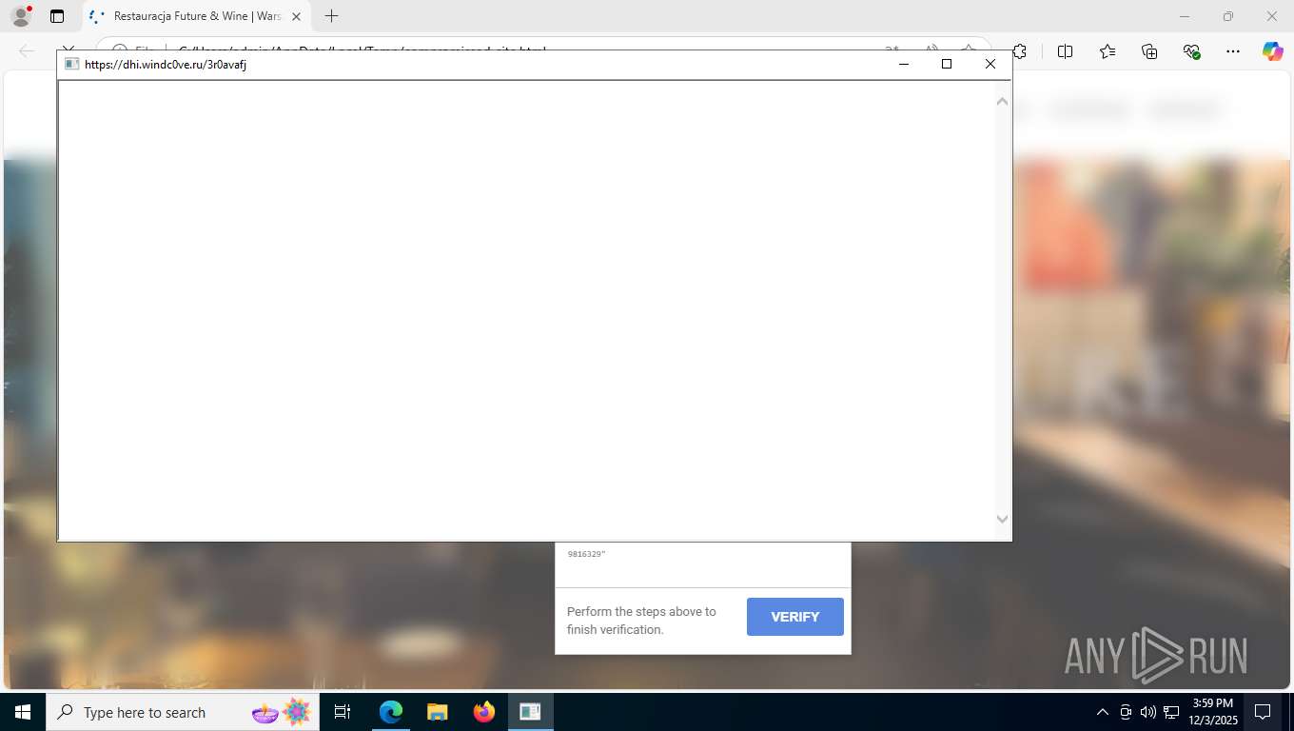Open the Collections icon

coord(1149,51)
